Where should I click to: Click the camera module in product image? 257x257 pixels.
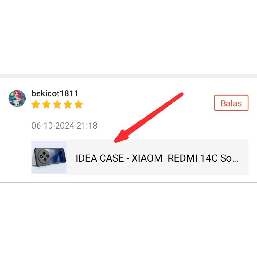pyautogui.click(x=44, y=156)
